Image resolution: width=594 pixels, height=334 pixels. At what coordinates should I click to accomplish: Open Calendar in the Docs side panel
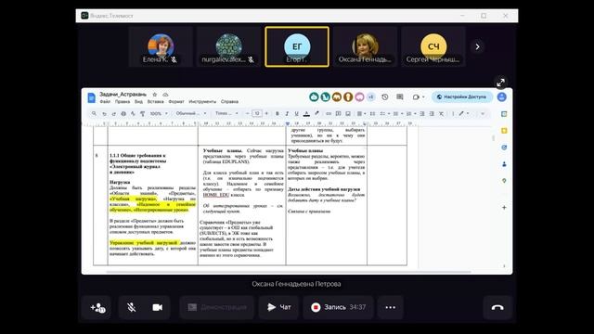point(504,114)
